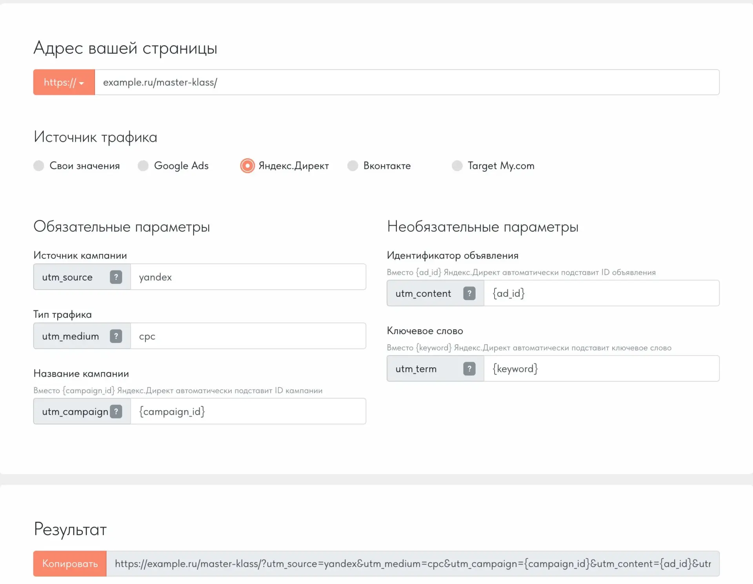
Task: Click the Название кампании label
Action: click(81, 374)
